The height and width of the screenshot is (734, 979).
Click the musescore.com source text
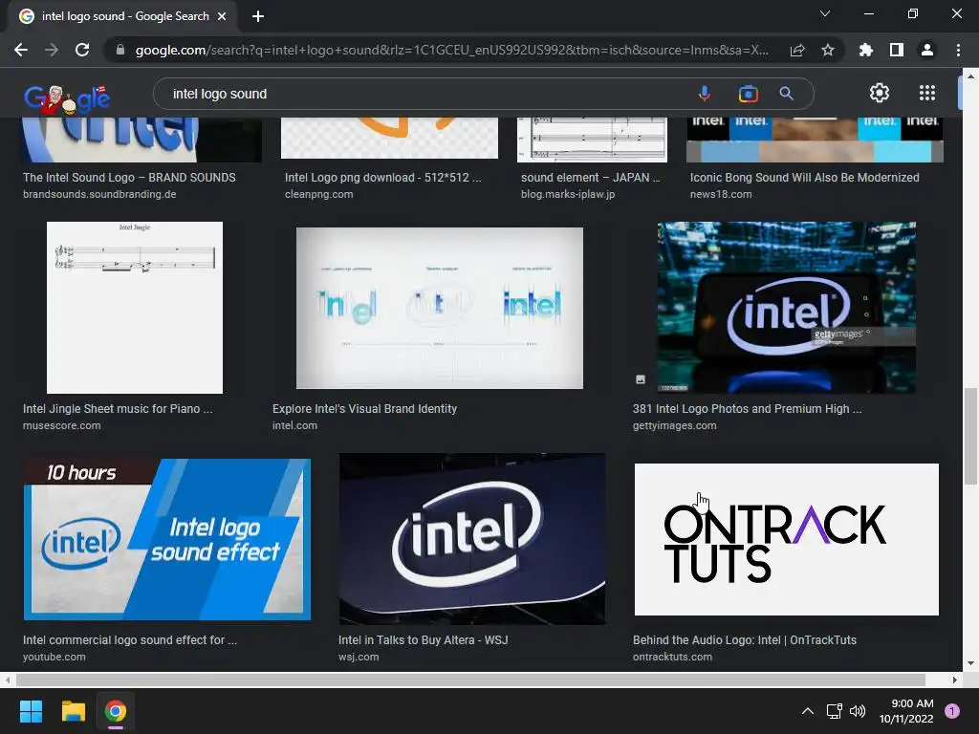click(62, 425)
